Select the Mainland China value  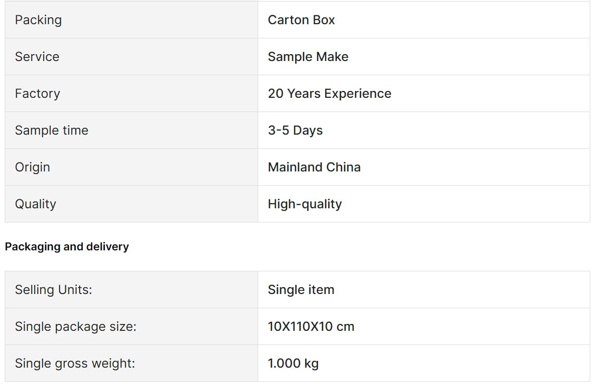314,167
